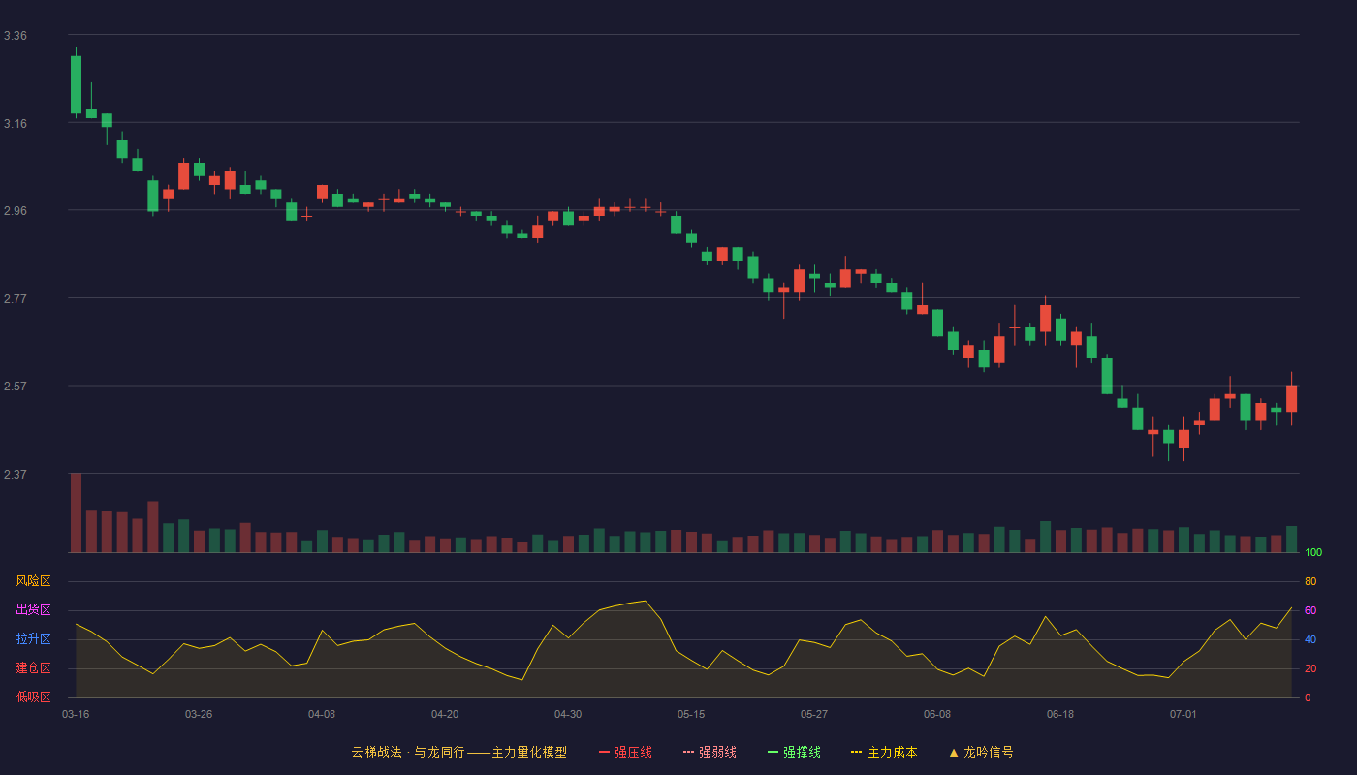Click the 低吸区 zone label
This screenshot has height=775, width=1357.
coord(33,697)
